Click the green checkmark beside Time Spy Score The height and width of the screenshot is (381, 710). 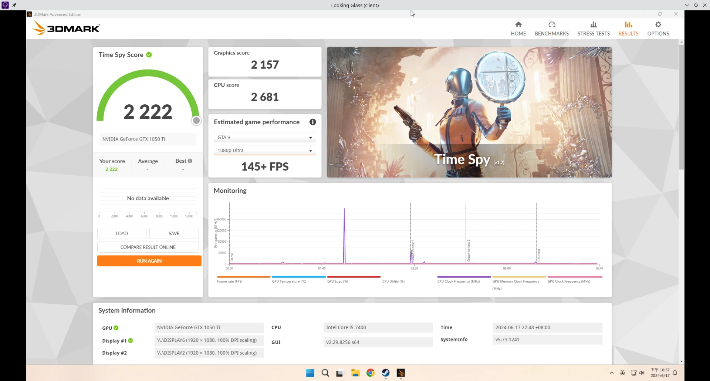coord(149,55)
